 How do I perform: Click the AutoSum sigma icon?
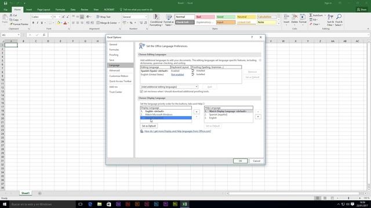[x=311, y=16]
